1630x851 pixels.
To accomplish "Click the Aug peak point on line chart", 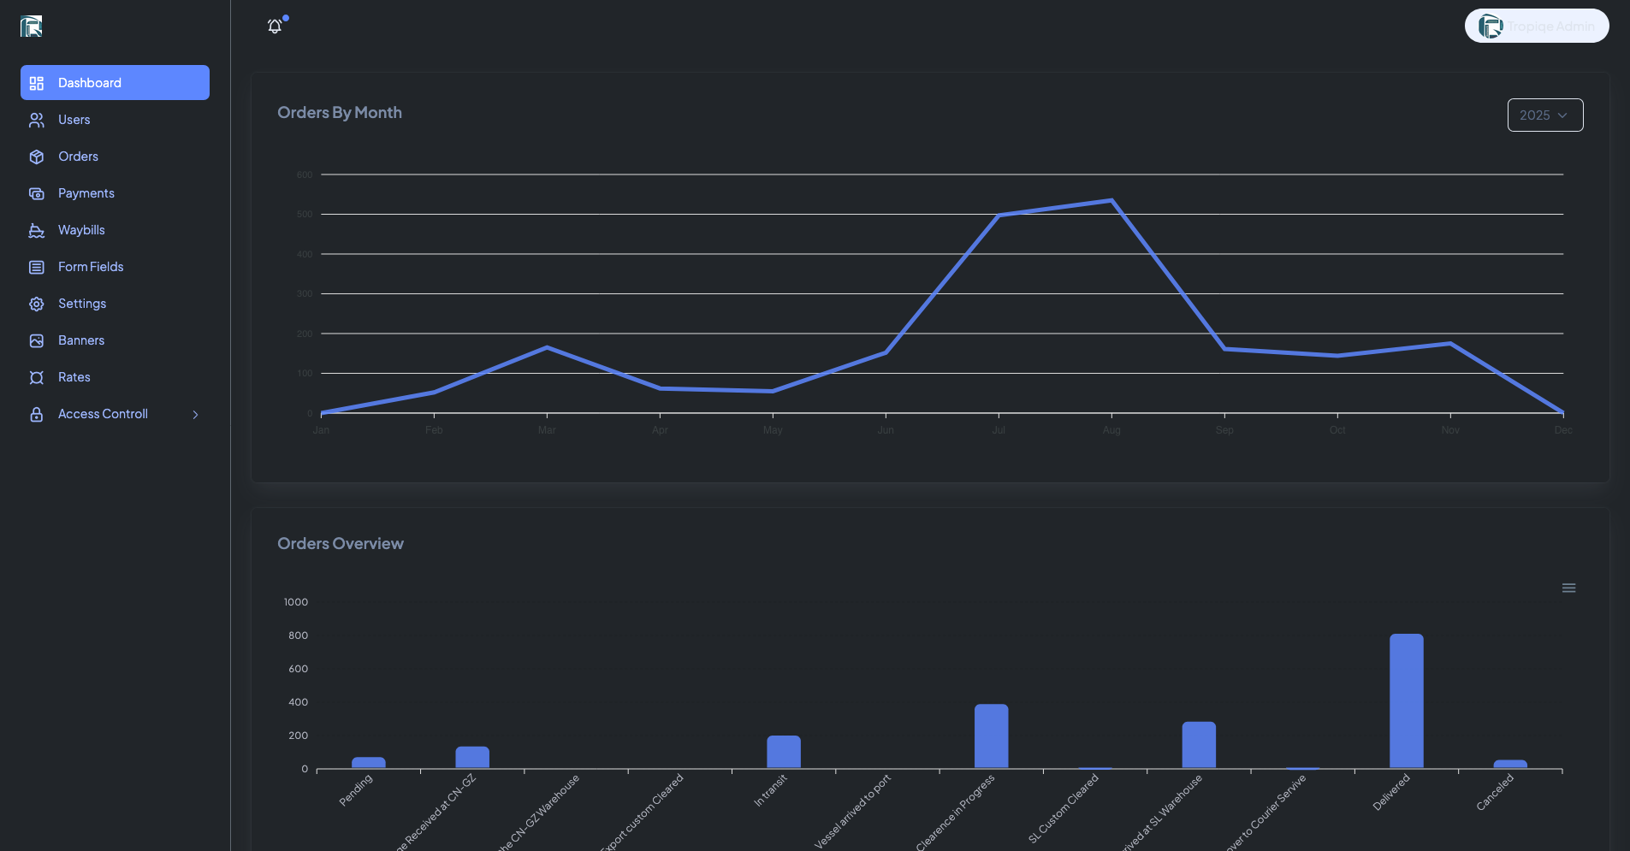I will (1111, 200).
